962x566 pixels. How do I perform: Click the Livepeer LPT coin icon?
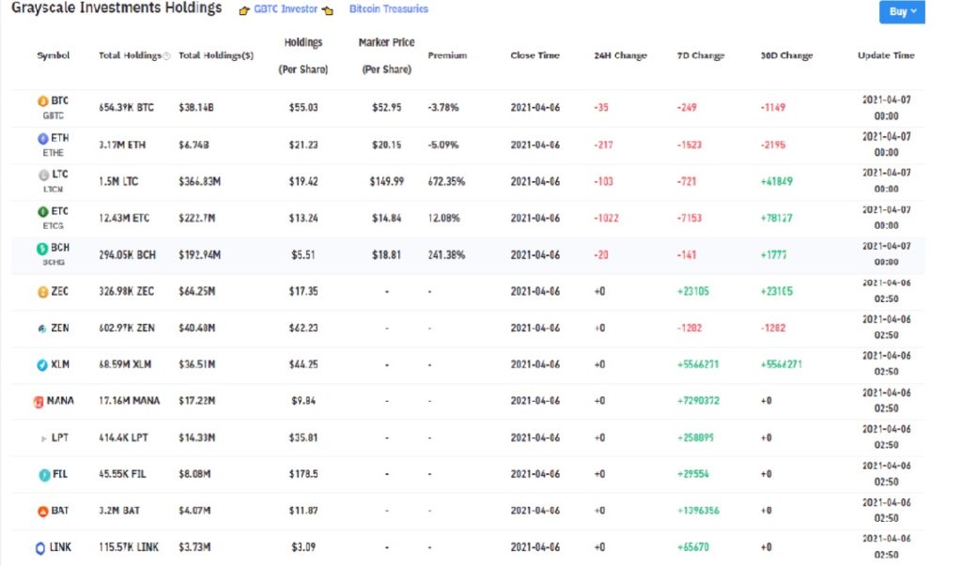click(41, 438)
